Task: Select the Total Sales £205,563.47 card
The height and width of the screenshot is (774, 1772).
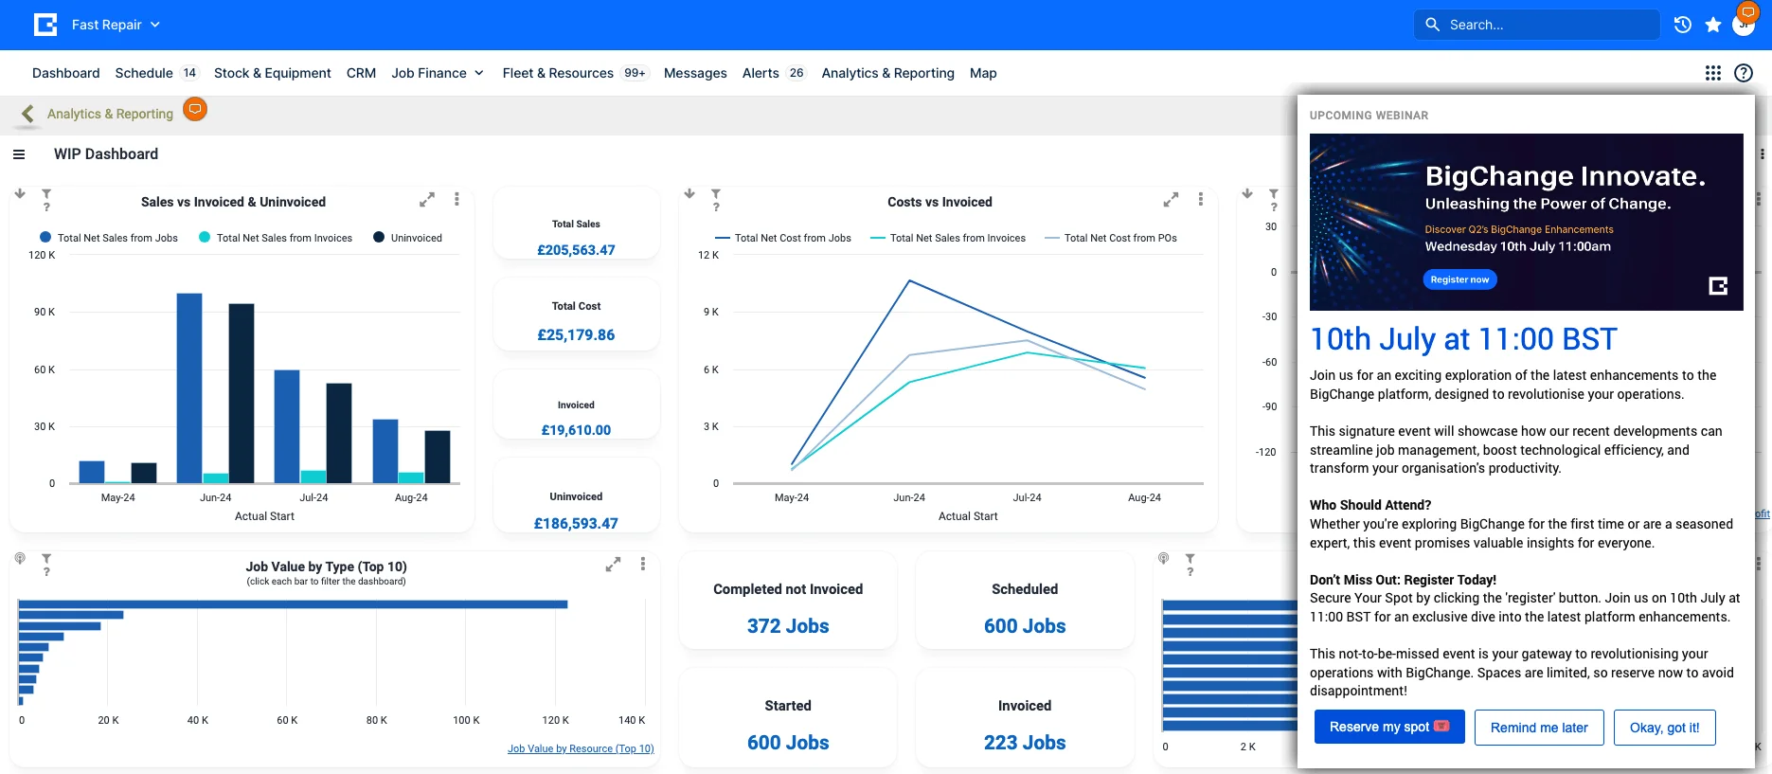Action: coord(577,223)
